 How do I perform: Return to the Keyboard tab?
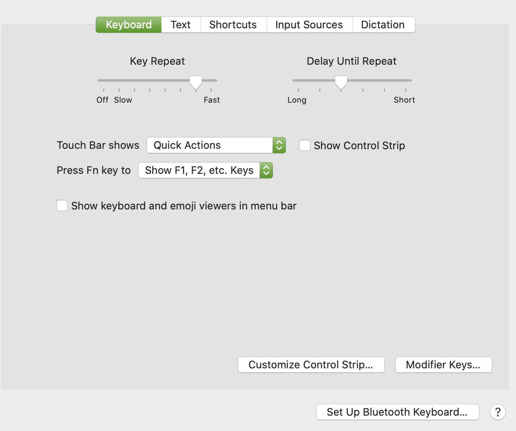(128, 25)
